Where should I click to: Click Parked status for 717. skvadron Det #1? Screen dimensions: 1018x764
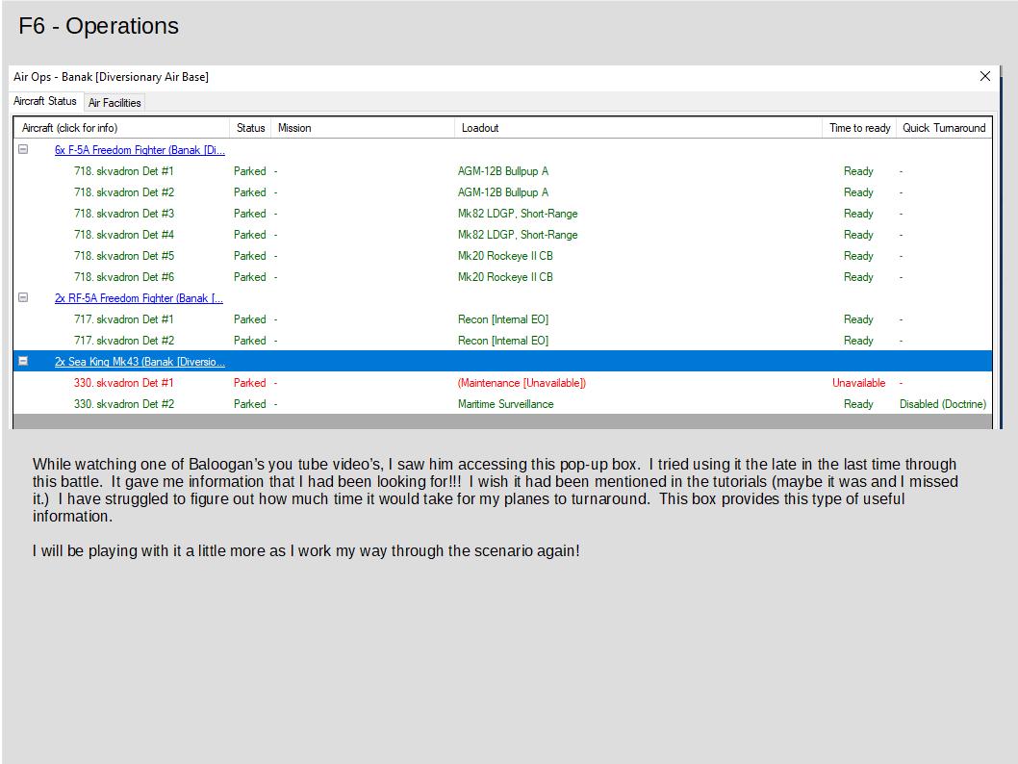250,319
